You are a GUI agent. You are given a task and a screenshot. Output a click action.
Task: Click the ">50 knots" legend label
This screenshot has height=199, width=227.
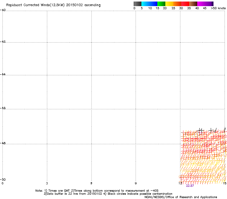[218, 8]
